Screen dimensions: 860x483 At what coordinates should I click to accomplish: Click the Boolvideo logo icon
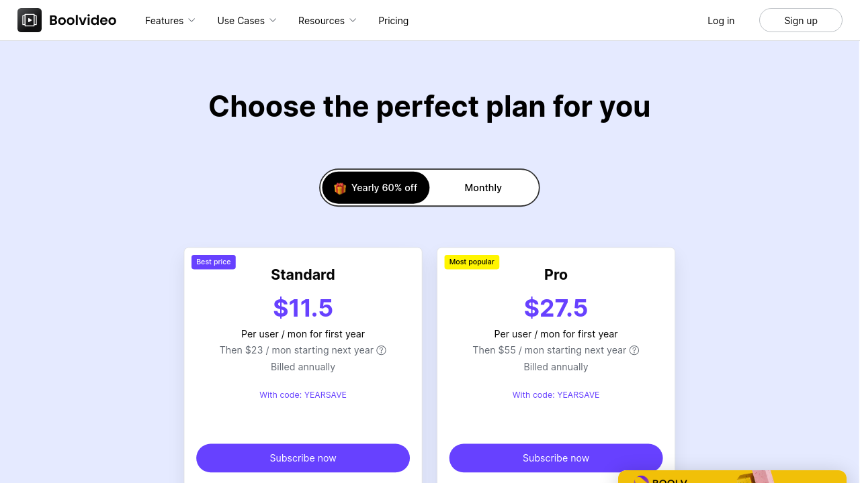pyautogui.click(x=30, y=20)
